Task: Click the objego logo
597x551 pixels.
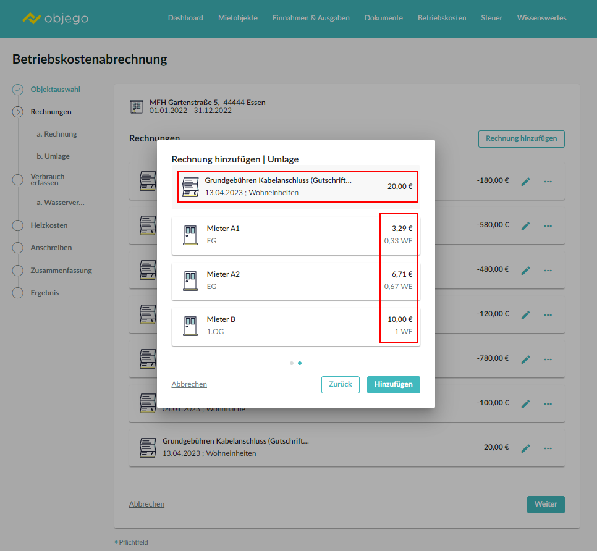Action: (x=55, y=19)
